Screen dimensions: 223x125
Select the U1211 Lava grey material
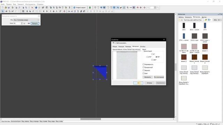point(194,36)
